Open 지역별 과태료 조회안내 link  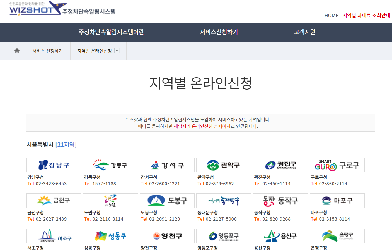(366, 16)
